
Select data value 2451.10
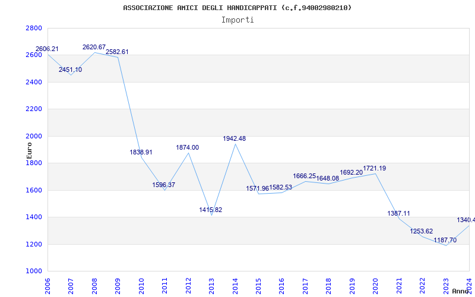tap(70, 69)
